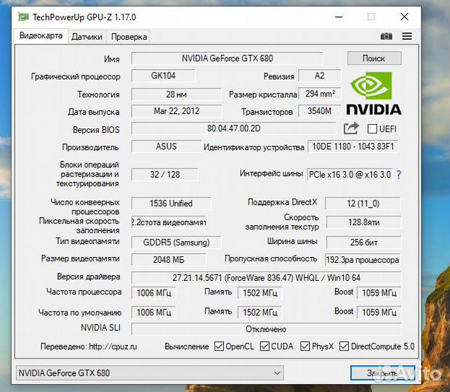
Task: Click the Закрыть button
Action: click(x=382, y=373)
